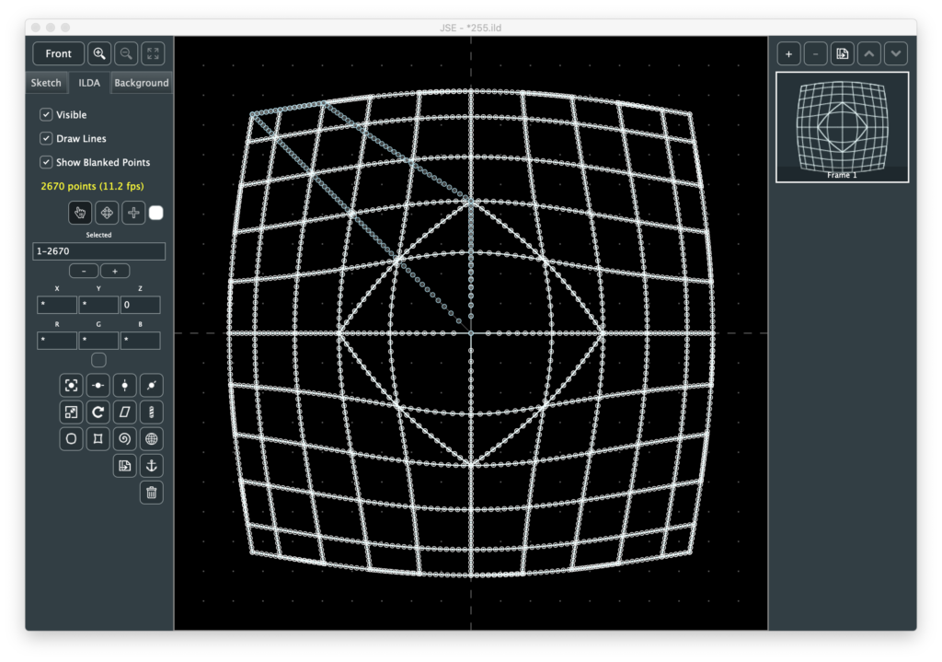Open the Background tab
Image resolution: width=942 pixels, height=662 pixels.
point(141,83)
